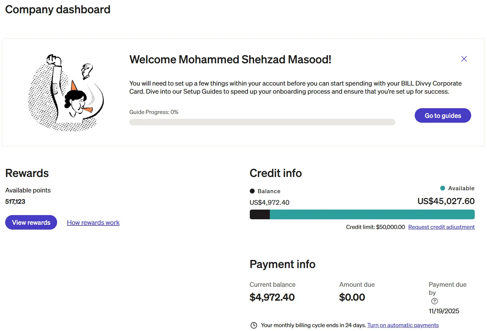Viewport: 487px width, 331px height.
Task: Click the help icon under Payment due by
Action: click(x=434, y=301)
